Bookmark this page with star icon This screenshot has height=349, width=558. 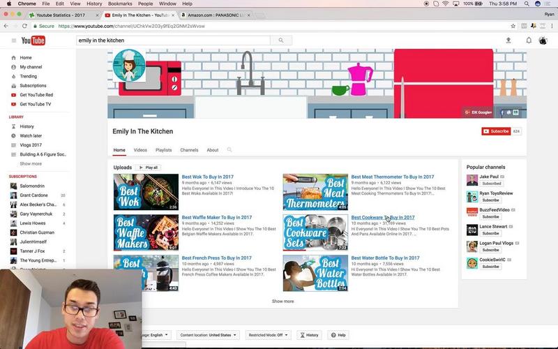pyautogui.click(x=513, y=26)
